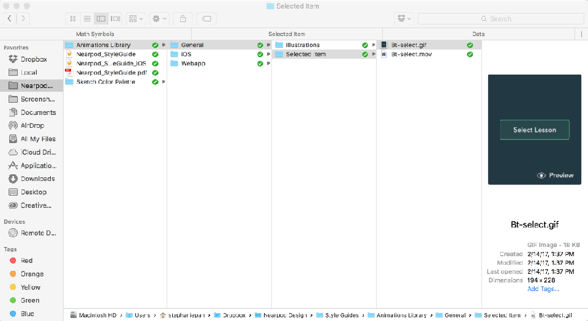Click Dropbox in the path bar
Viewport: 588px width, 321px height.
230,315
